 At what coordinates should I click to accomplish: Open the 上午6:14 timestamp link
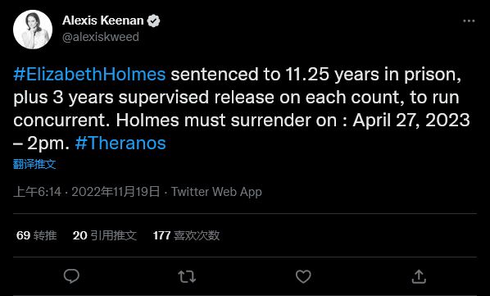[37, 192]
